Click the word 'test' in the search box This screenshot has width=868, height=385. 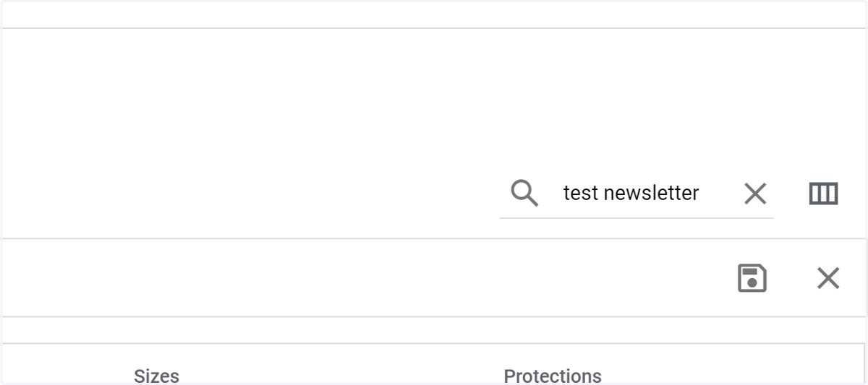pos(580,194)
